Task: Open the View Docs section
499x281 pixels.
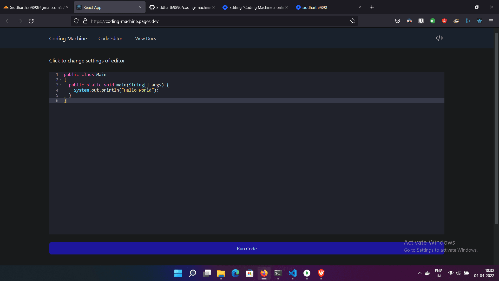Action: [x=145, y=38]
